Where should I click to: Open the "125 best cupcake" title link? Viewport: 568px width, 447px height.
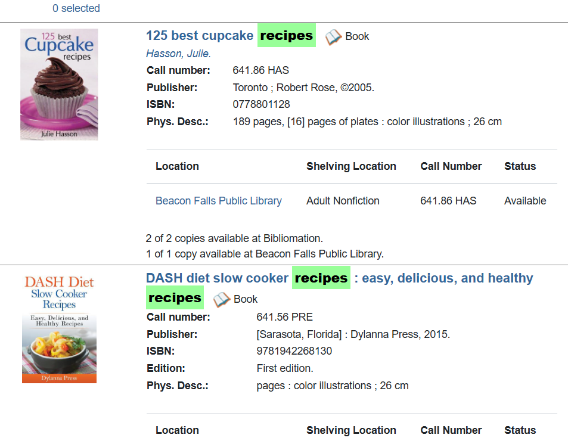pos(200,36)
